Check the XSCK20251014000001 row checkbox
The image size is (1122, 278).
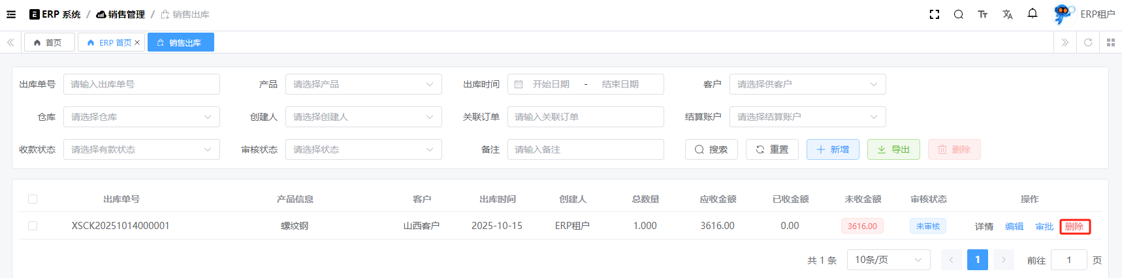pos(33,226)
